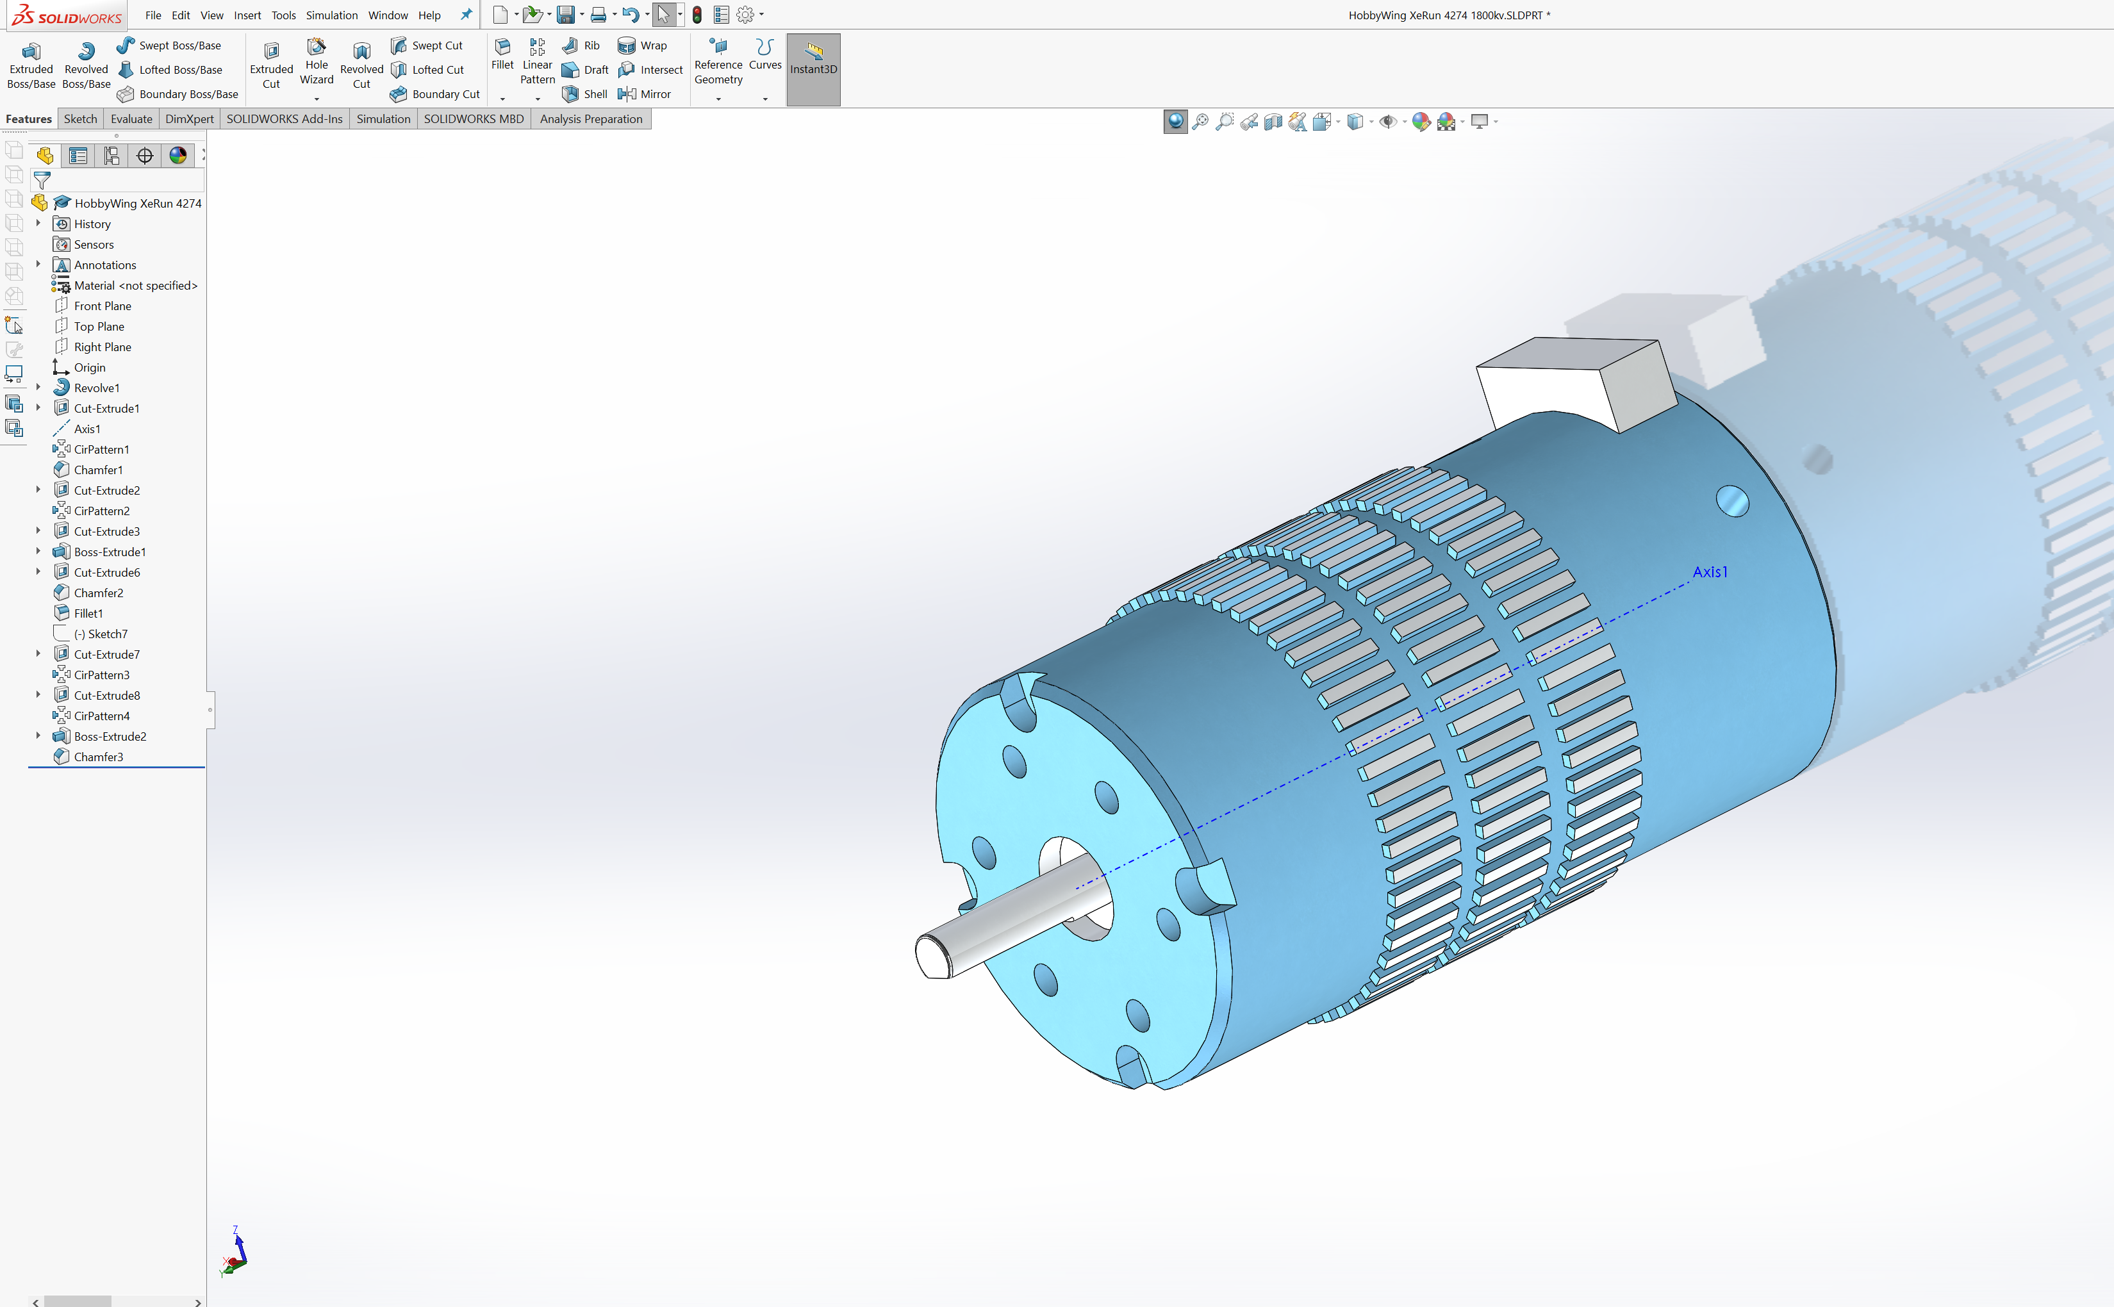Screen dimensions: 2114x1307
Task: Choose the Swept Boss/Base feature
Action: tap(169, 45)
